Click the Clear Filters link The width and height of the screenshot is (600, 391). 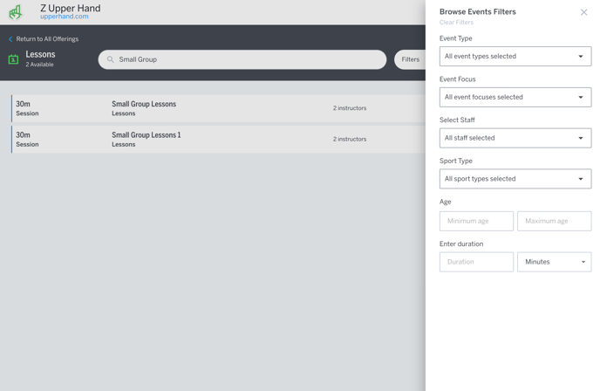[x=456, y=22]
